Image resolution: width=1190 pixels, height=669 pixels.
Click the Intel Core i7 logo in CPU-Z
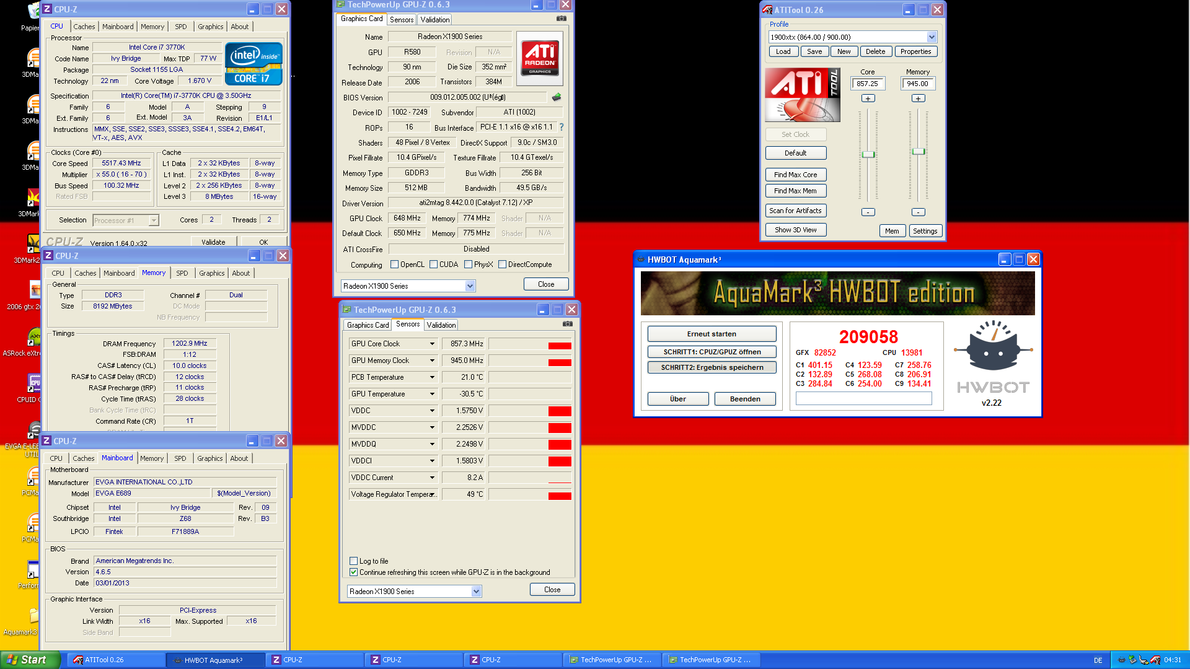pyautogui.click(x=253, y=64)
